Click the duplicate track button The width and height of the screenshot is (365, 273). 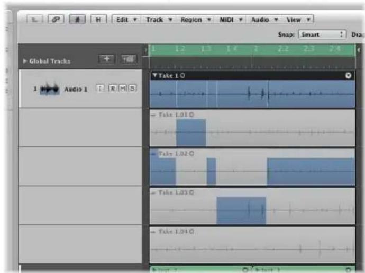pyautogui.click(x=129, y=59)
